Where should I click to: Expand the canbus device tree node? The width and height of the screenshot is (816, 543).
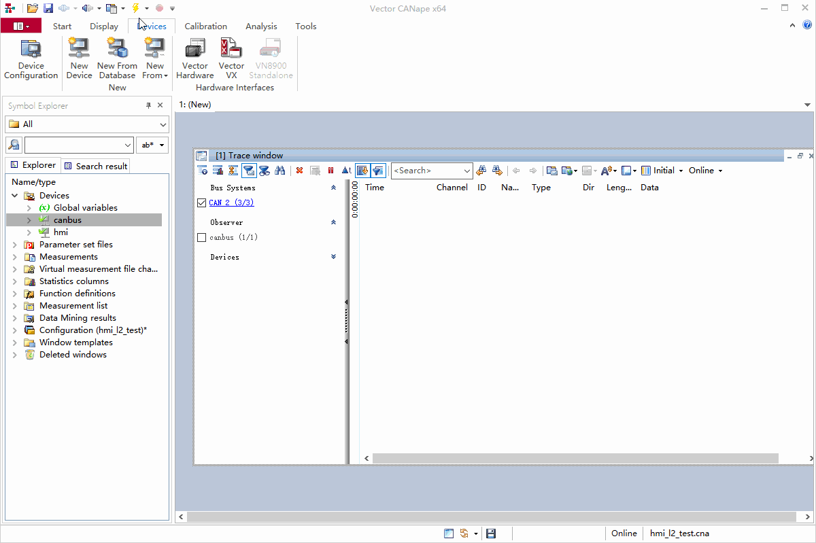click(29, 220)
